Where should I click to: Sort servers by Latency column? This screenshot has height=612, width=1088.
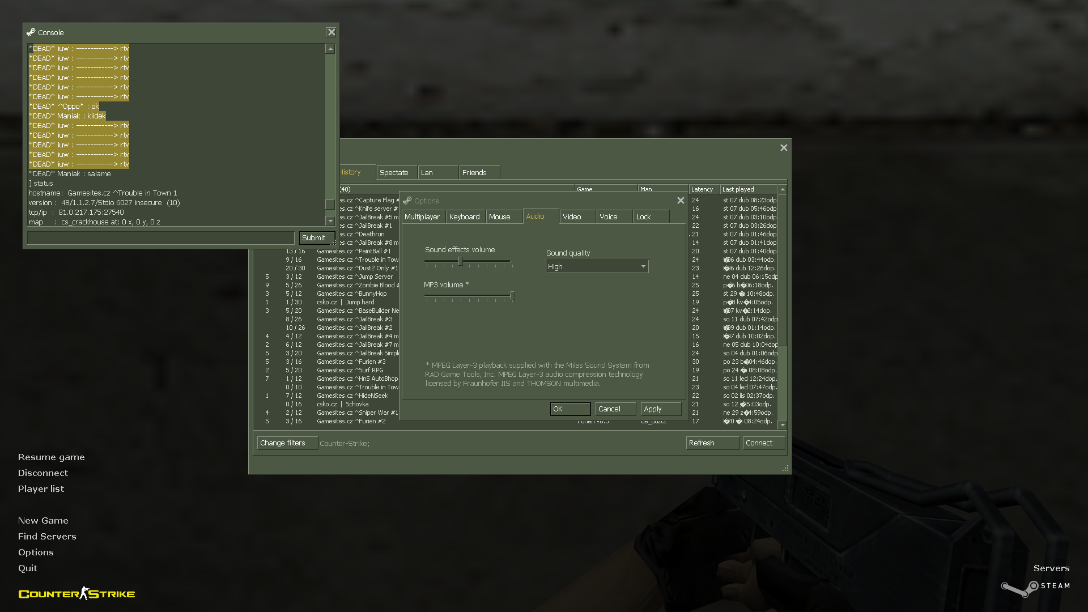click(x=703, y=189)
